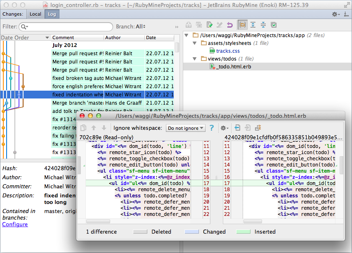Click the last diff toolbar icon beside the arrows
The width and height of the screenshot is (352, 253).
258,128
